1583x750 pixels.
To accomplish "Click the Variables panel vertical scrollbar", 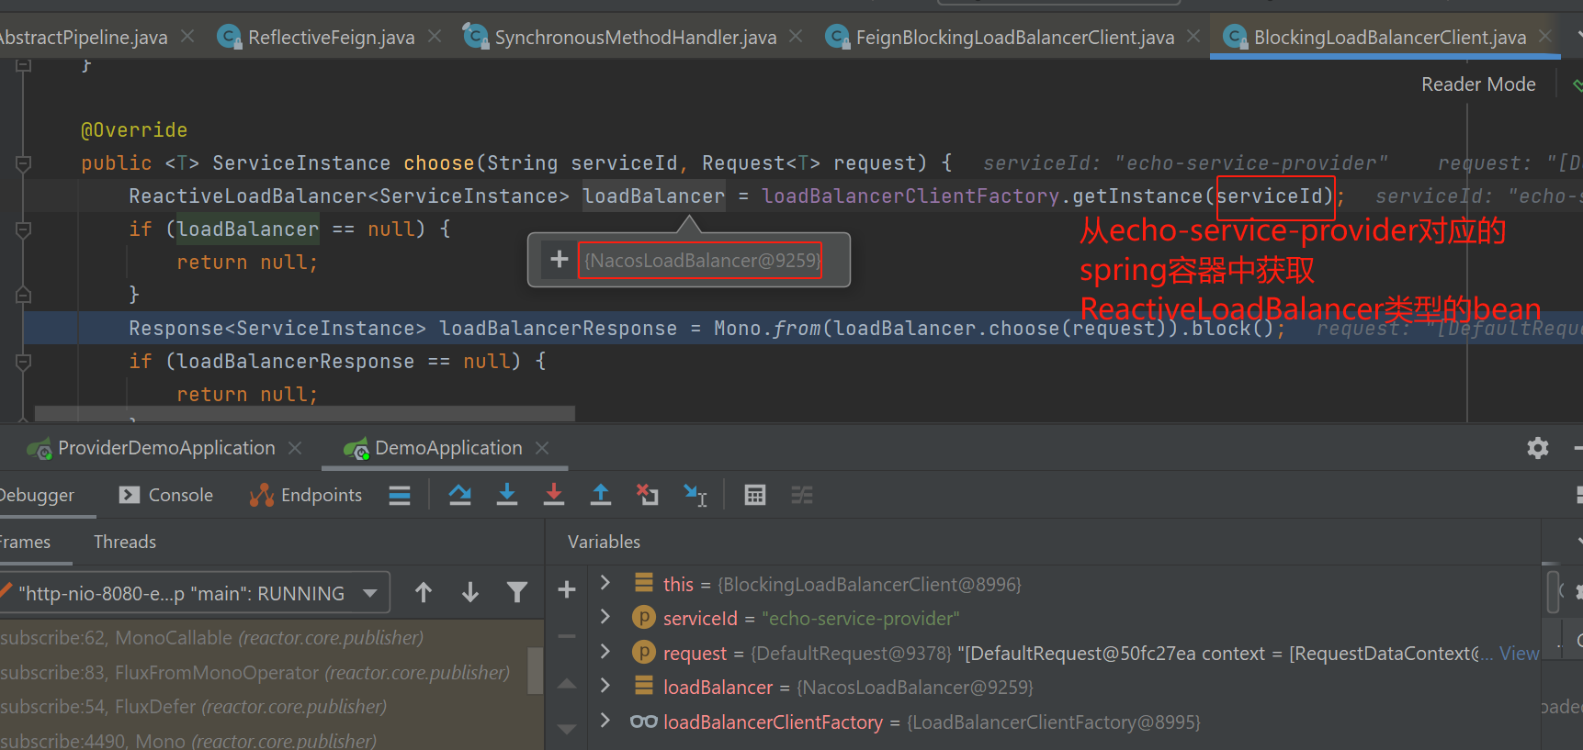I will click(x=1552, y=592).
